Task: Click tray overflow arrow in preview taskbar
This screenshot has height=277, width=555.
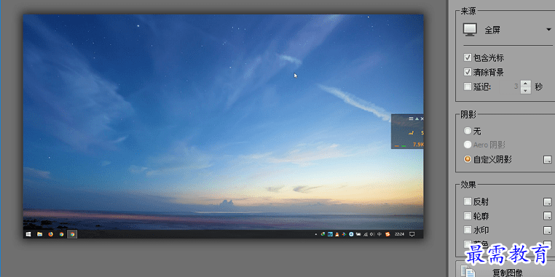Action: [316, 234]
